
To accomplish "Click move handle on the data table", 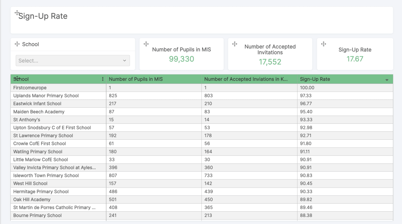I will click(x=17, y=78).
